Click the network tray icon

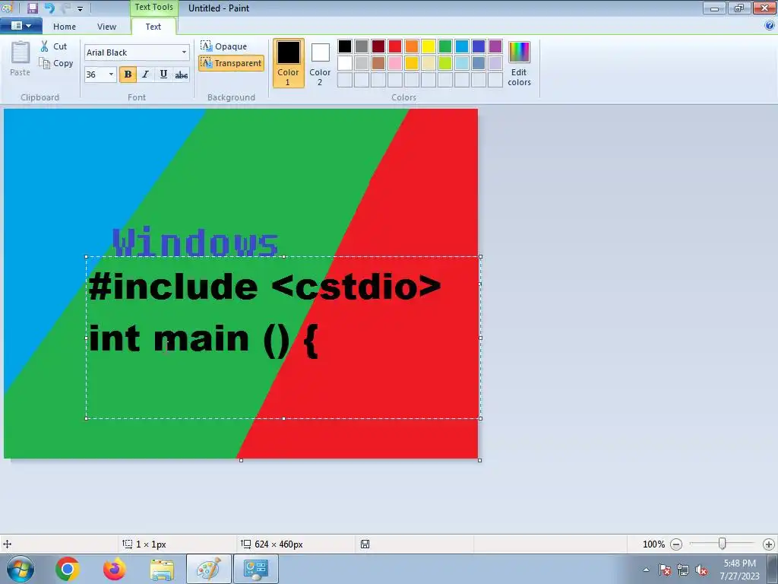pos(683,570)
